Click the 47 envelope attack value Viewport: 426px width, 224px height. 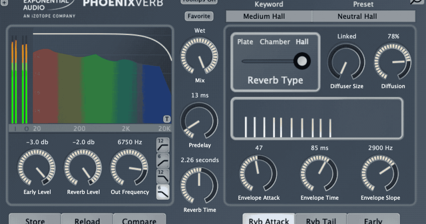click(x=259, y=148)
